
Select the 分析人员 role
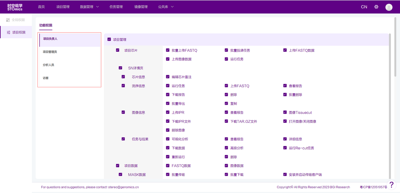pyautogui.click(x=48, y=65)
